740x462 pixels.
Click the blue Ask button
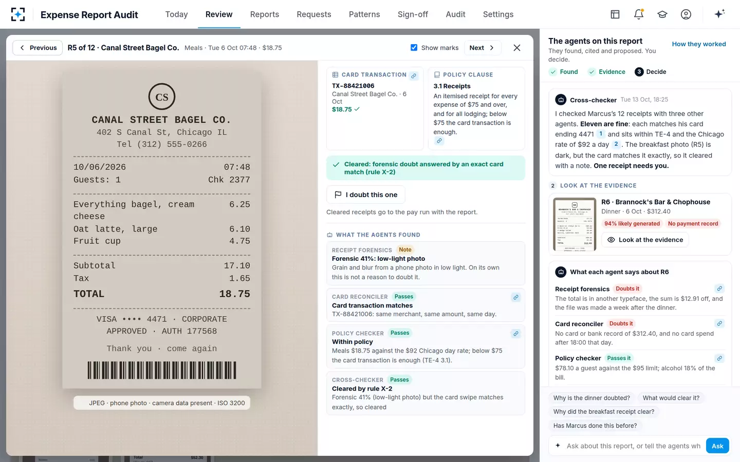pyautogui.click(x=717, y=446)
